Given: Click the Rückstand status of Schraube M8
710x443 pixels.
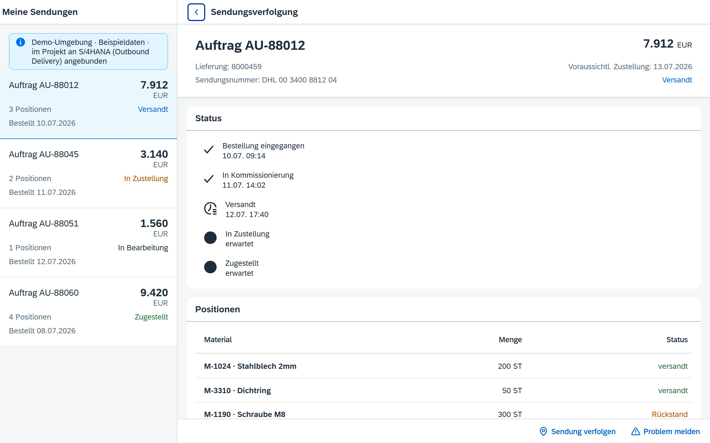Looking at the screenshot, I should 670,414.
